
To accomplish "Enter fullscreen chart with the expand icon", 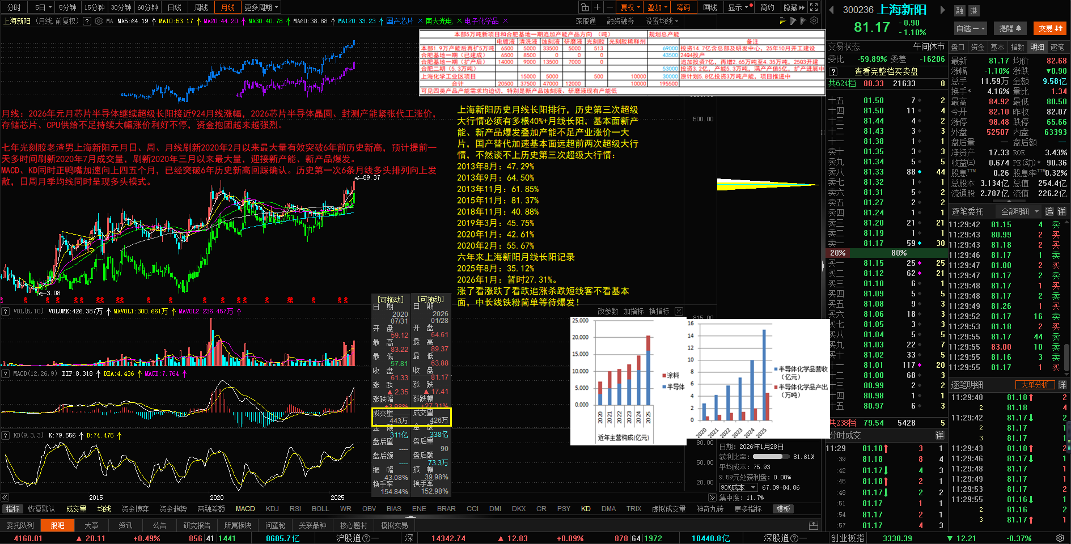I will point(814,7).
